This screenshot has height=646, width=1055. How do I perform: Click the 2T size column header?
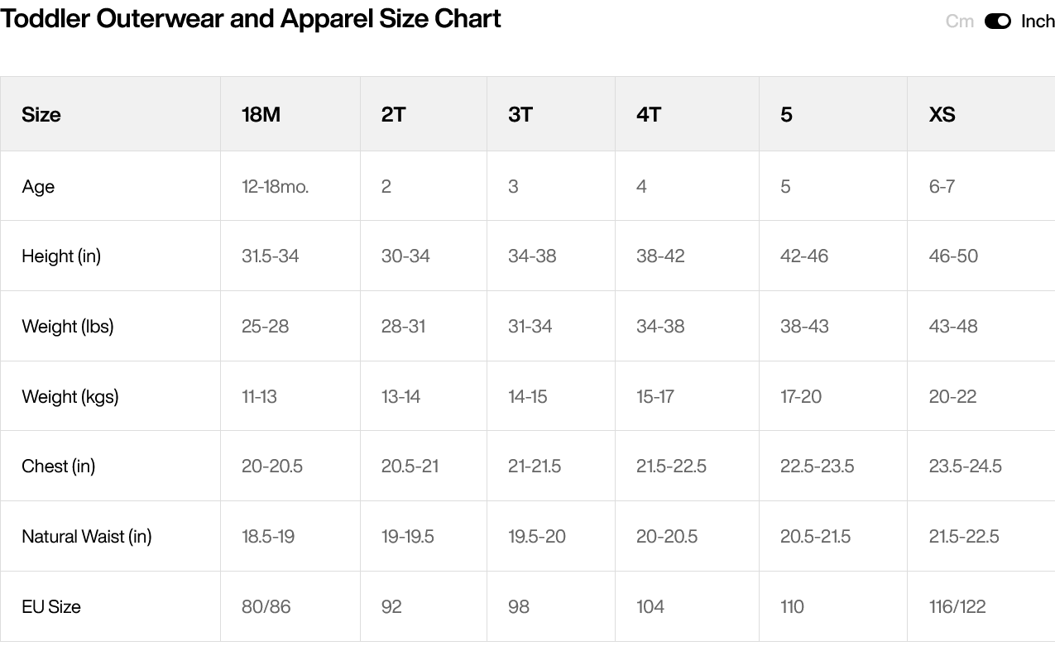[393, 114]
